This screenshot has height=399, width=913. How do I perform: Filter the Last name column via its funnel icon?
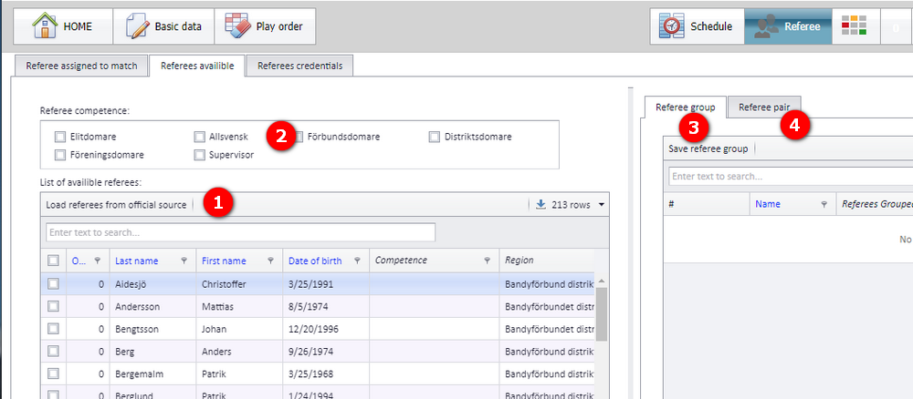[x=184, y=261]
